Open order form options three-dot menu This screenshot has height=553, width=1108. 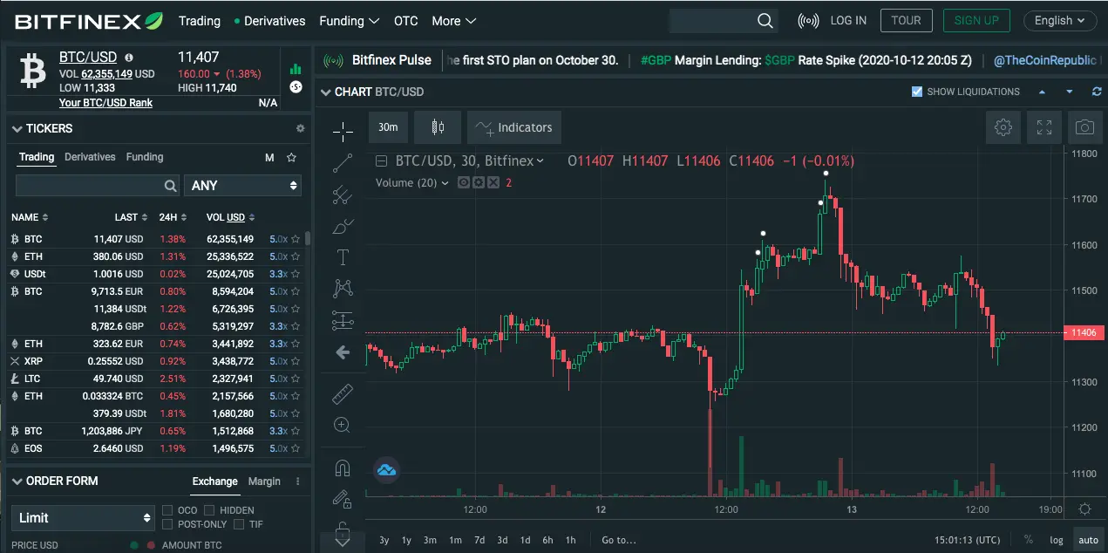click(297, 481)
